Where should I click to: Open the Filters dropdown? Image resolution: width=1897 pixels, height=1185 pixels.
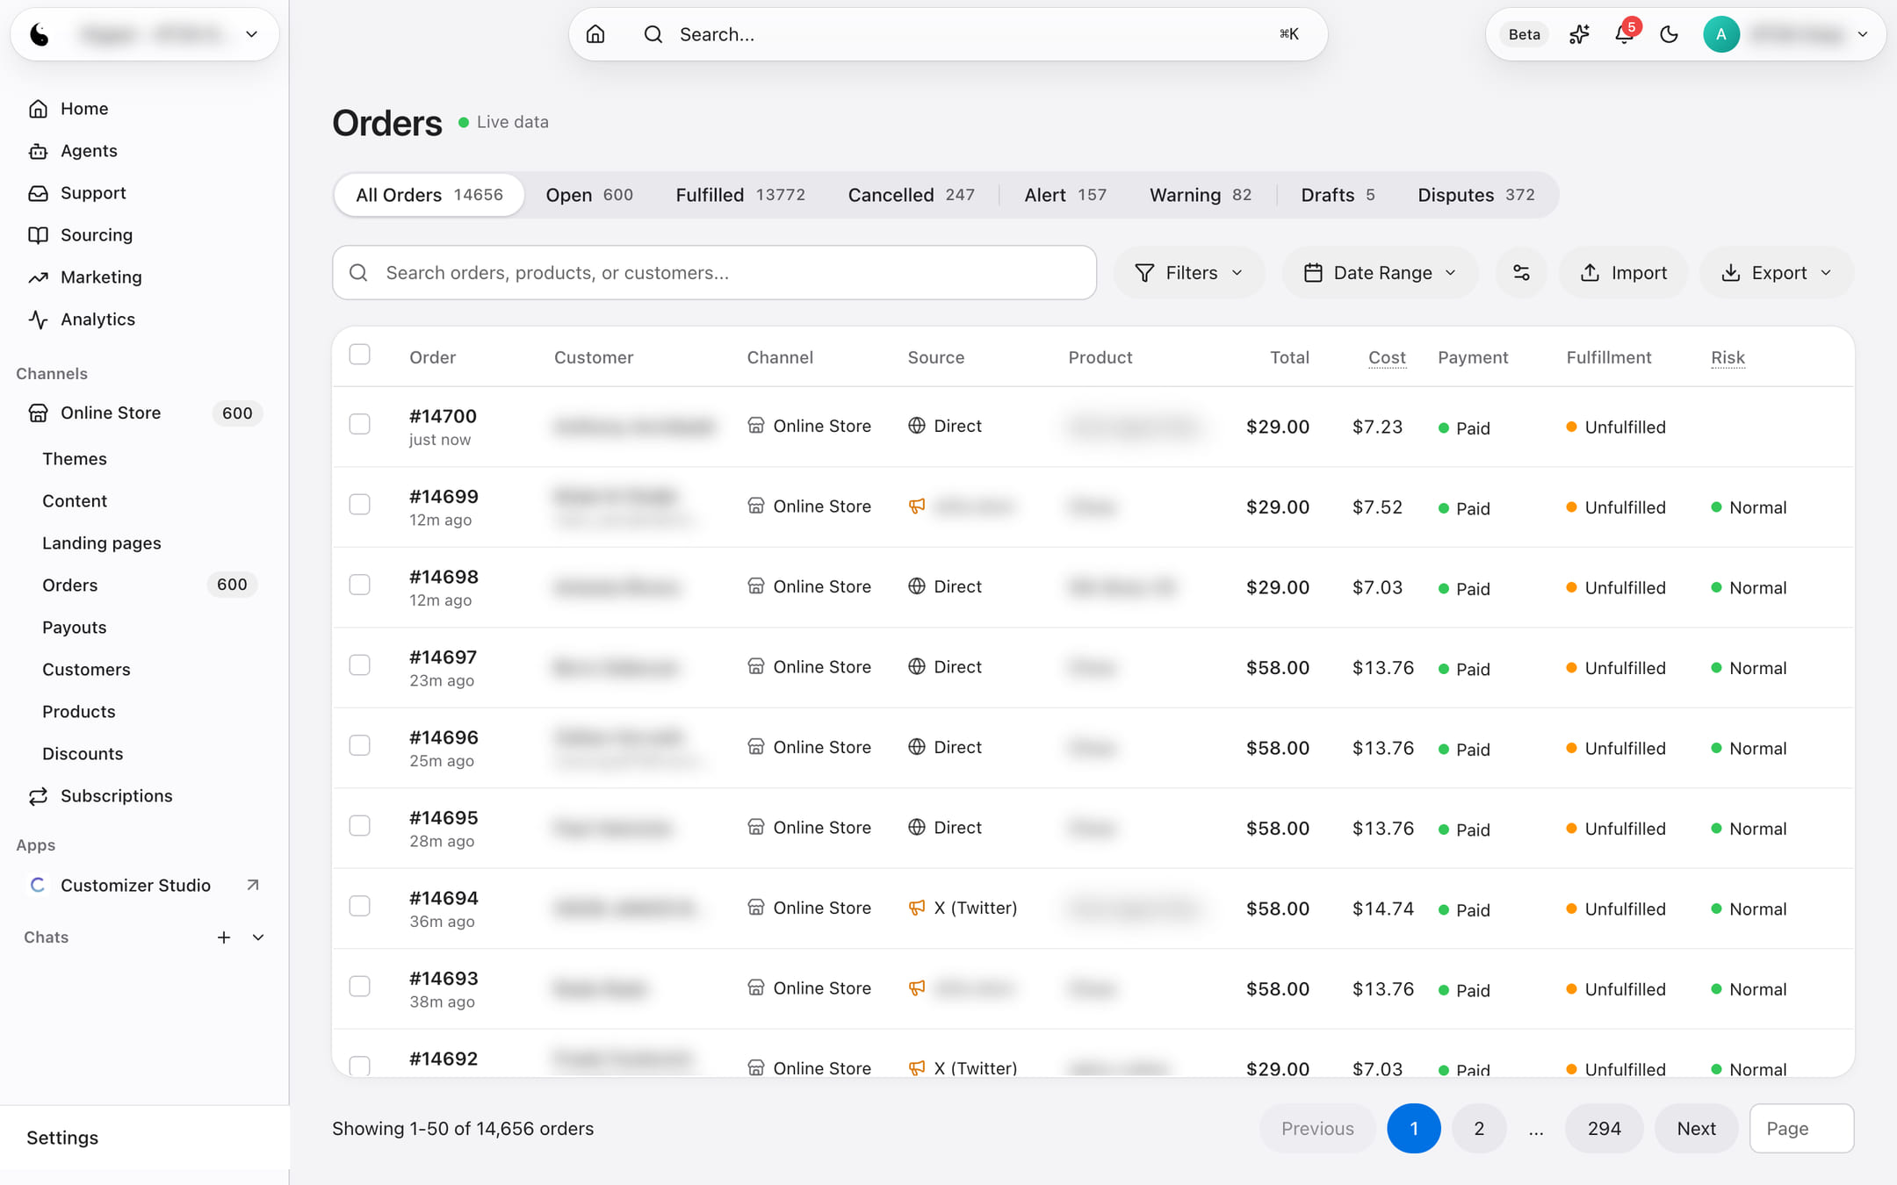tap(1189, 273)
